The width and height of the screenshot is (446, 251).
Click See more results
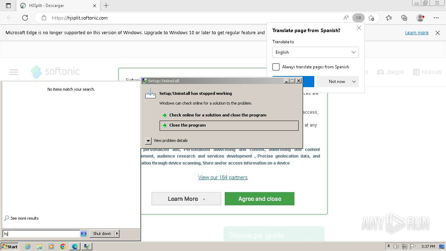[x=21, y=218]
